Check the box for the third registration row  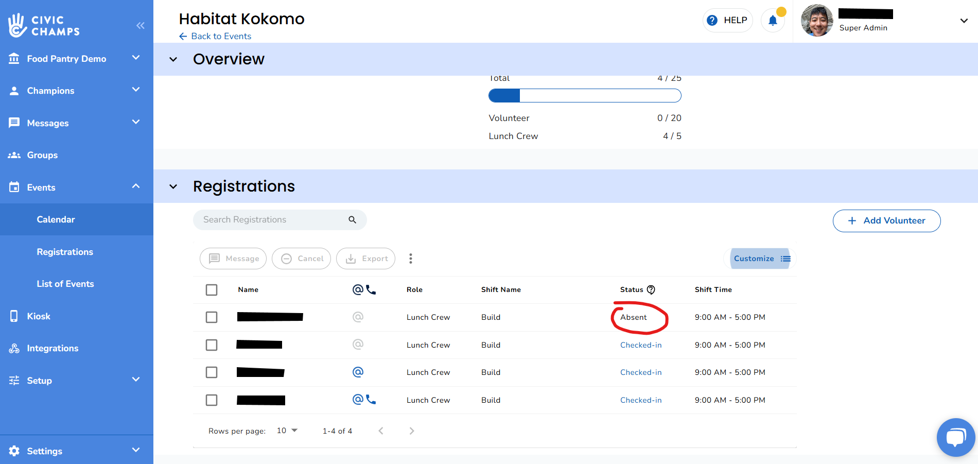pyautogui.click(x=212, y=372)
